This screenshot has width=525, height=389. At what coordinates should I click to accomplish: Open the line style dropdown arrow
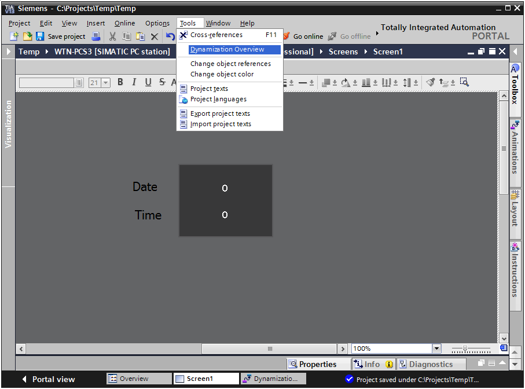311,82
